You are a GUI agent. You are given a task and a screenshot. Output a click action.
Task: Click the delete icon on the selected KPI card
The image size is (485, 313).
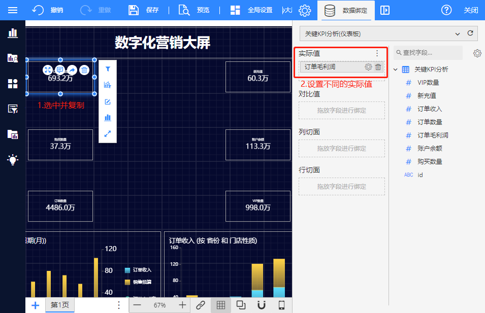(85, 70)
